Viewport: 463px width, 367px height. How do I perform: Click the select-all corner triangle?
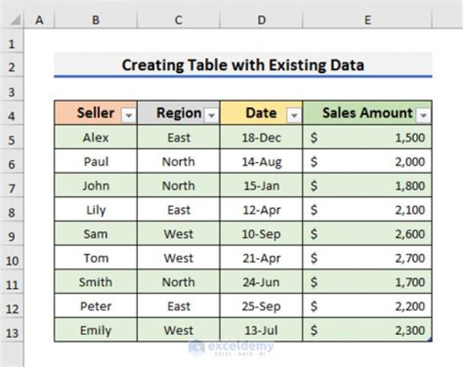coord(12,21)
